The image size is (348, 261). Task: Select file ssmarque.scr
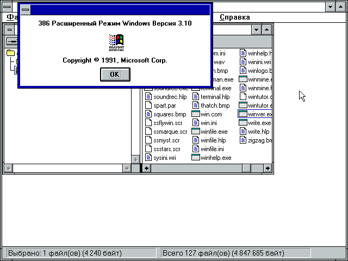tap(166, 132)
